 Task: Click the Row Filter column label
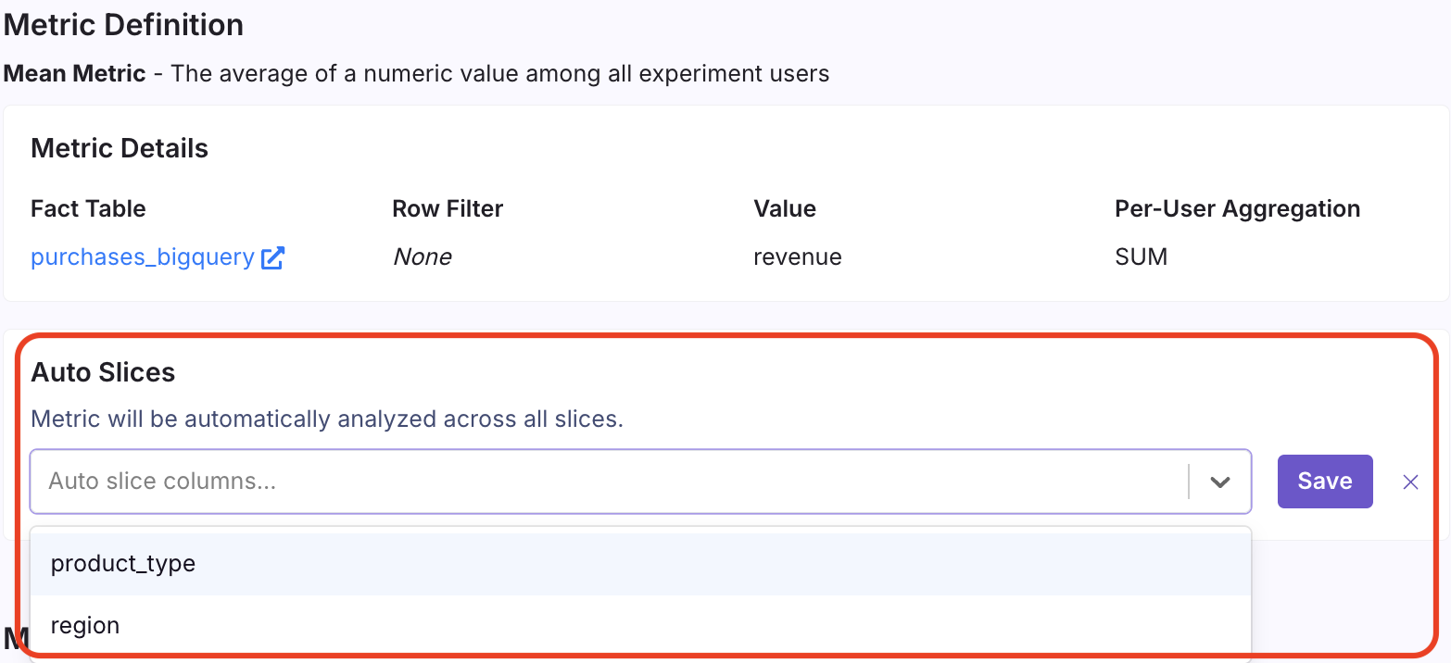point(448,209)
